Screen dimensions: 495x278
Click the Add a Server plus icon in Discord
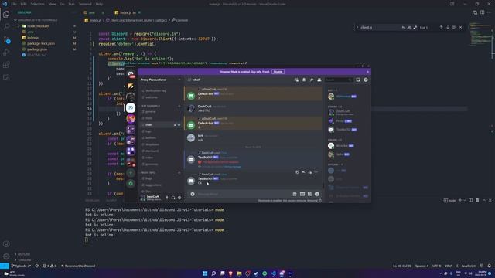pos(131,173)
